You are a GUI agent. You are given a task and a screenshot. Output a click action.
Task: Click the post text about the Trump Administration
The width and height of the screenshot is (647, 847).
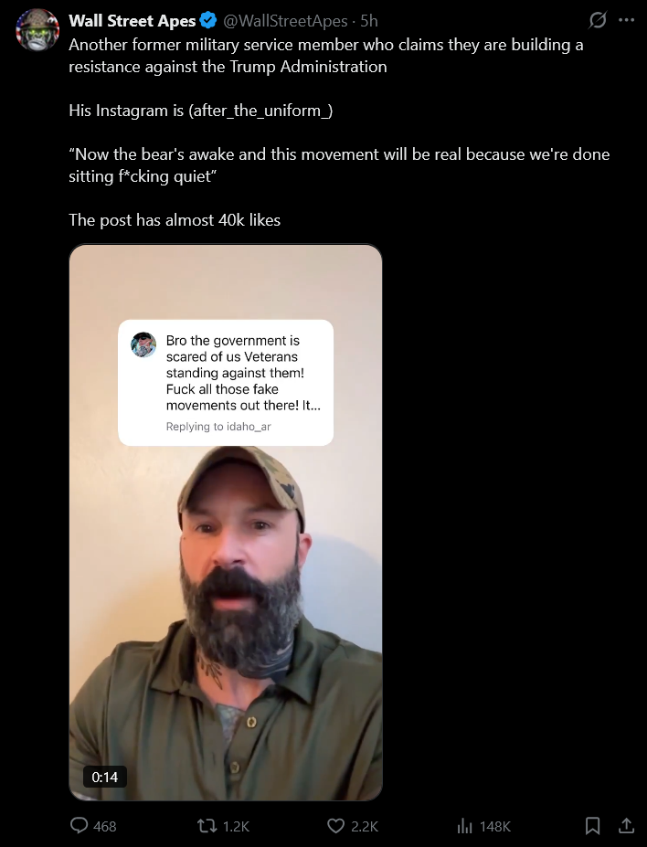tap(325, 56)
